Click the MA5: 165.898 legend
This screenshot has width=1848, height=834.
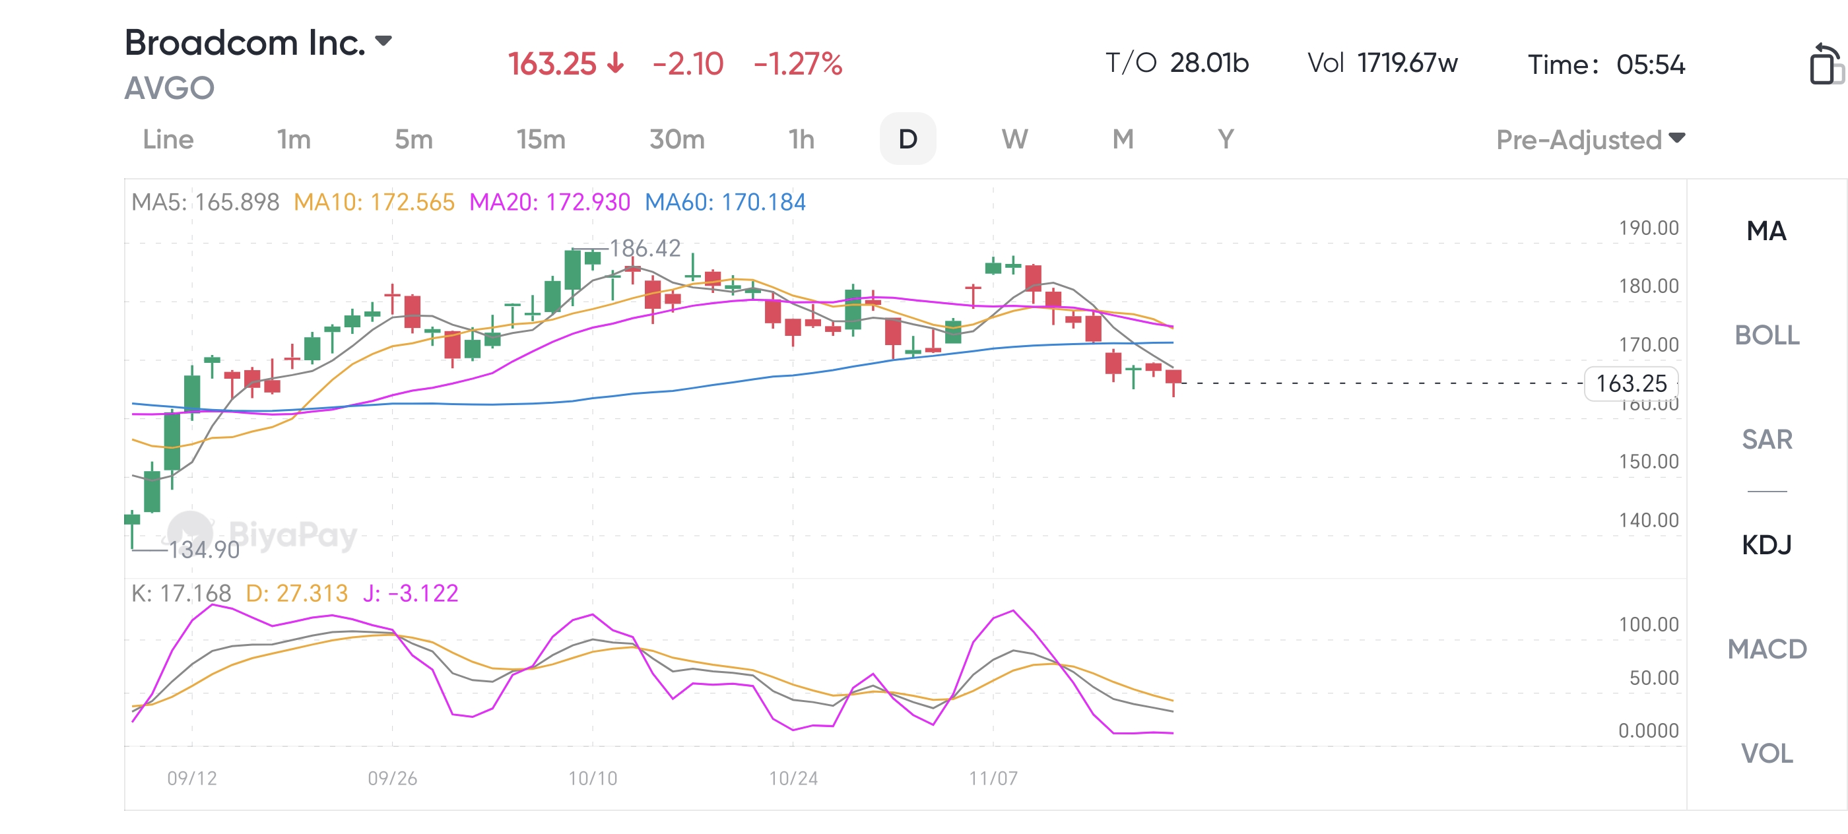click(205, 201)
